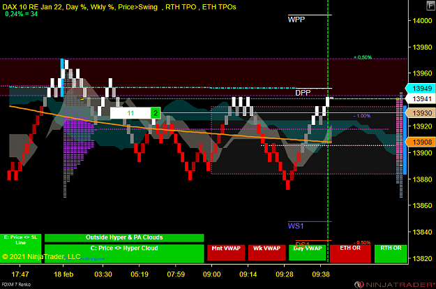The image size is (436, 289).
Task: Select the cyan 13949 price marker
Action: pyautogui.click(x=421, y=89)
